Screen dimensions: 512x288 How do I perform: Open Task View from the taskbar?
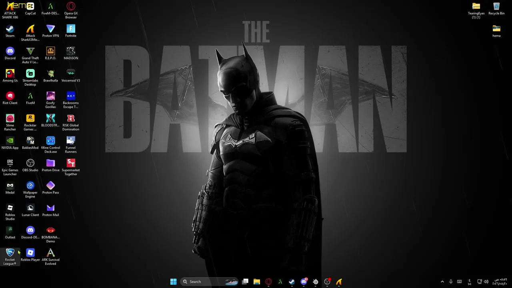[x=245, y=282]
